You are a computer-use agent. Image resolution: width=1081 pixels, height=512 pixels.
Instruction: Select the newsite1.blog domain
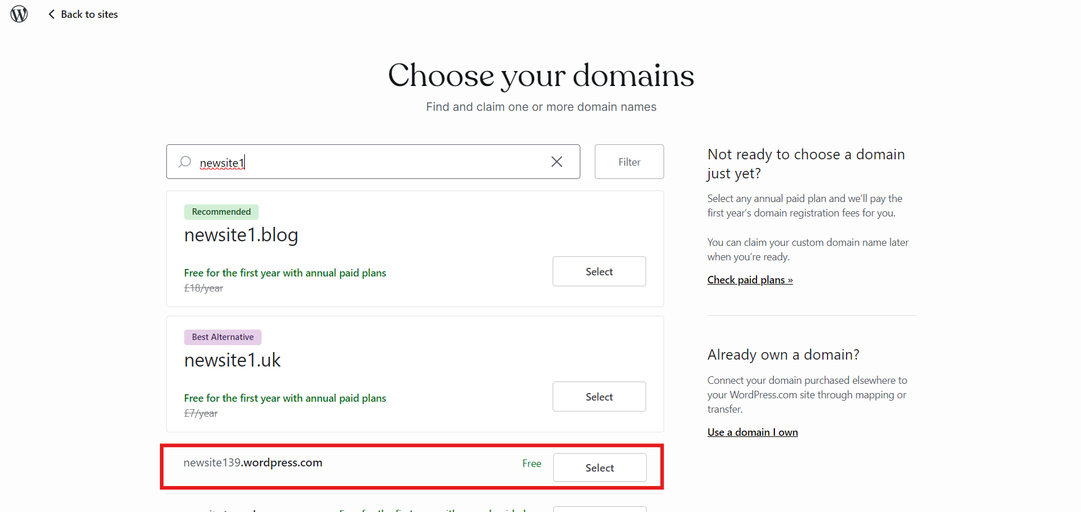pyautogui.click(x=599, y=271)
